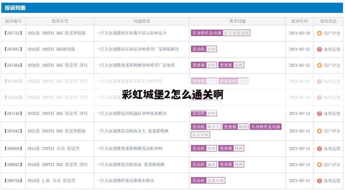Image resolution: width=345 pixels, height=190 pixels.
Task: Click the 发动机 噪音大 tag in row 597042
Action: click(x=206, y=127)
